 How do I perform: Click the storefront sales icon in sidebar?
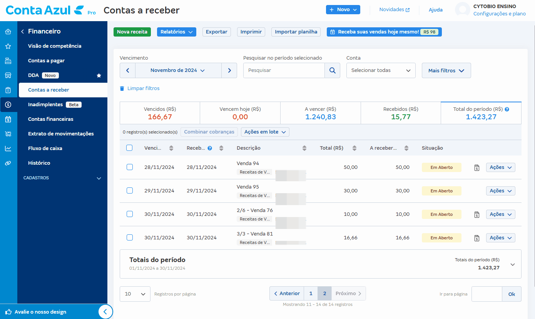pyautogui.click(x=8, y=75)
